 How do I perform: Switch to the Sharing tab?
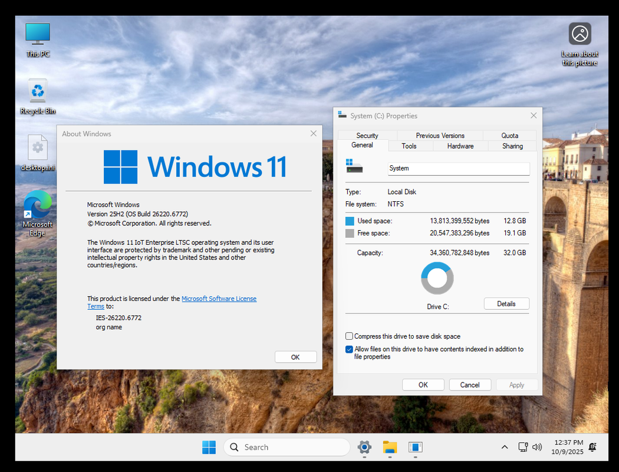click(512, 146)
